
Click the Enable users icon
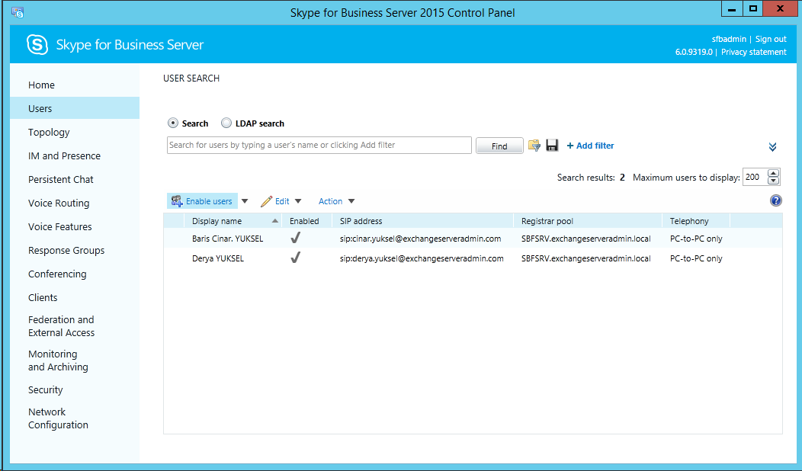(x=177, y=201)
